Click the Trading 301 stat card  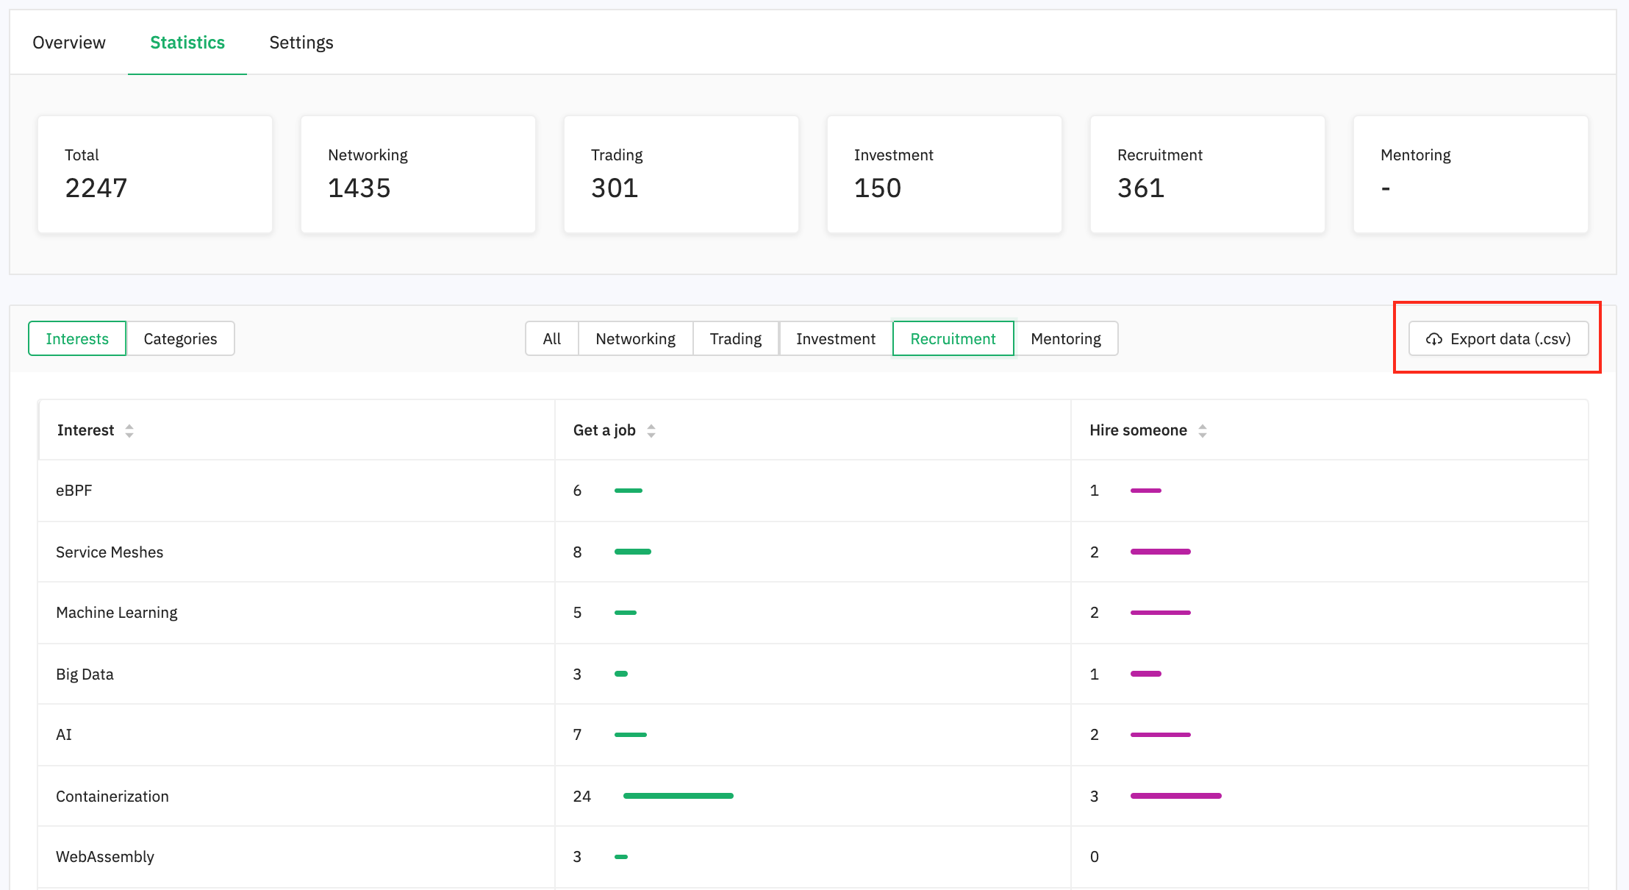(681, 174)
